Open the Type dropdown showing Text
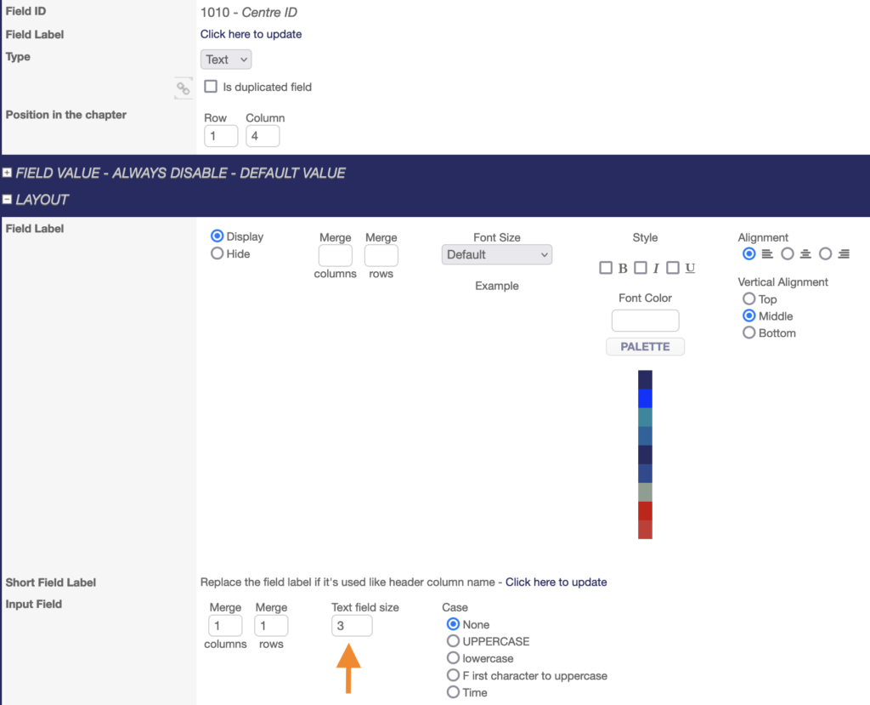Image resolution: width=870 pixels, height=705 pixels. (x=226, y=60)
